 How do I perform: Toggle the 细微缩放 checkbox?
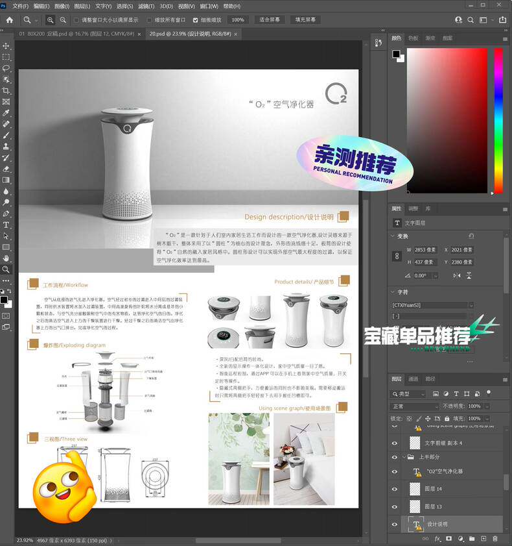[x=195, y=20]
